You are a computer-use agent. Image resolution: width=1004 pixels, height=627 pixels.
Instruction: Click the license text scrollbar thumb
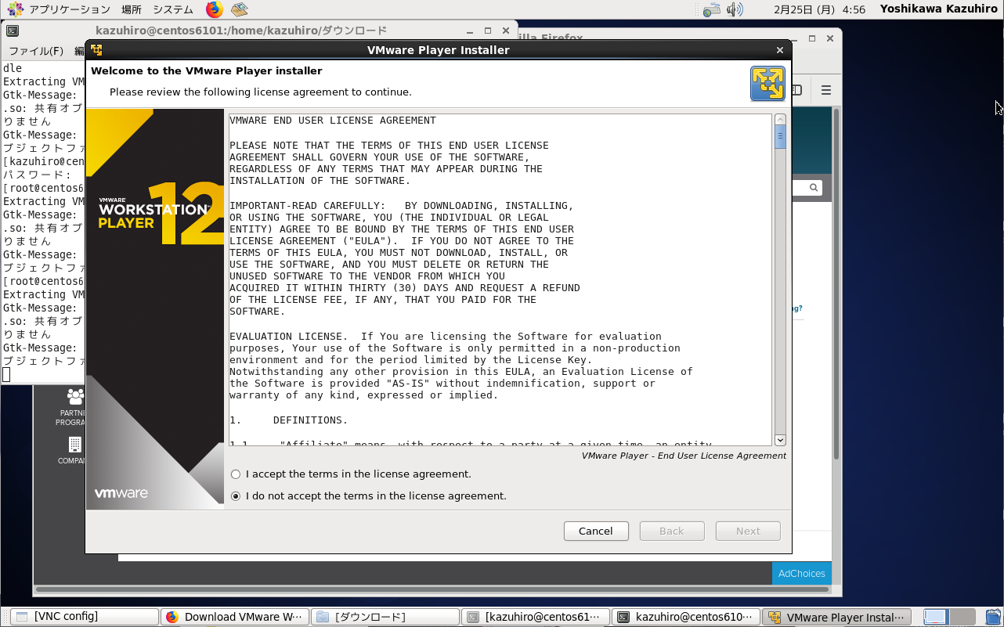(780, 137)
